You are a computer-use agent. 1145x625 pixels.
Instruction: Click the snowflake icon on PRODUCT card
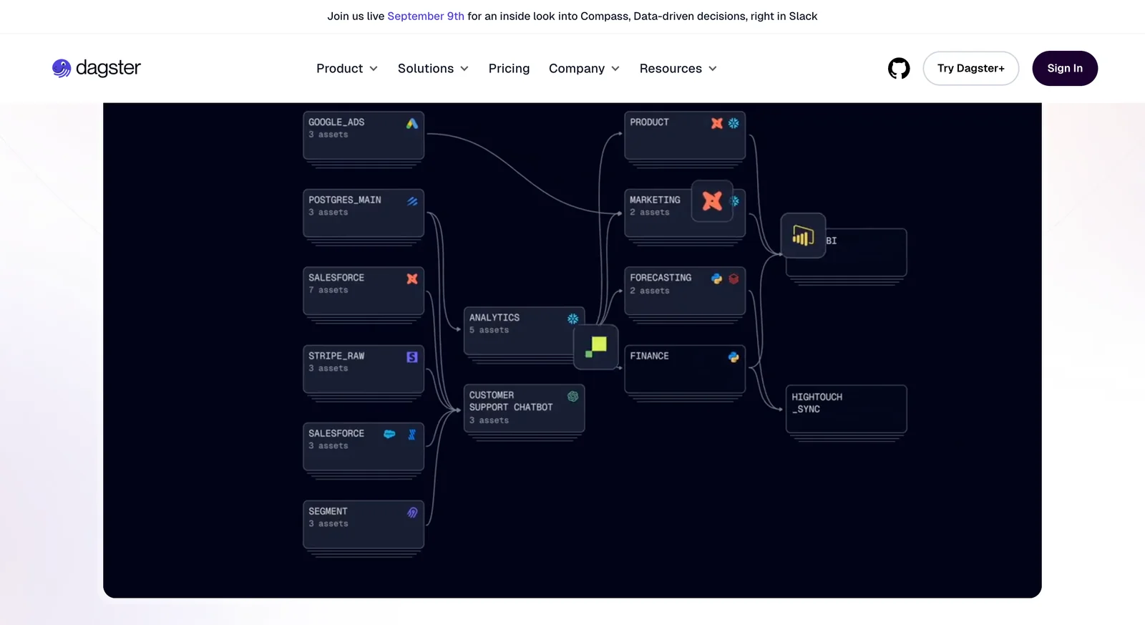pos(734,123)
